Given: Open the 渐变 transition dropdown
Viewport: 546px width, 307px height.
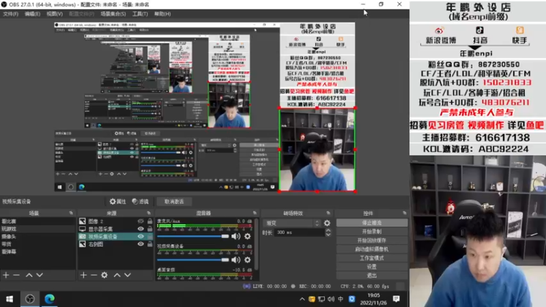Looking at the screenshot, I should coord(293,223).
